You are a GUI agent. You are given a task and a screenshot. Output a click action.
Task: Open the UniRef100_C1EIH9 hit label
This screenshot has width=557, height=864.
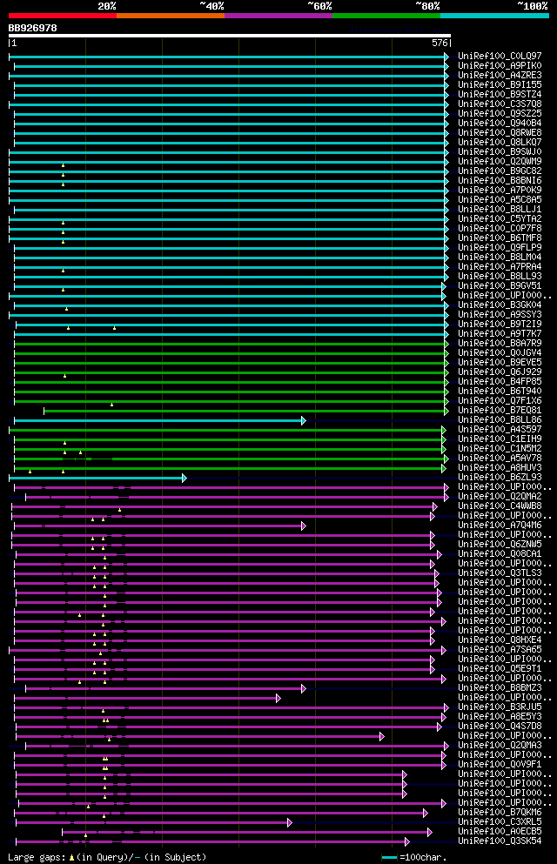click(500, 439)
